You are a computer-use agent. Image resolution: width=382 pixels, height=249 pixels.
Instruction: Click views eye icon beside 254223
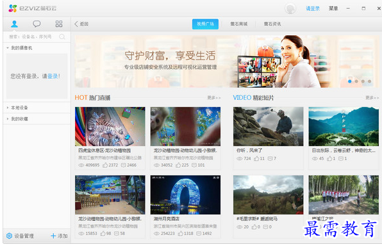pyautogui.click(x=156, y=234)
